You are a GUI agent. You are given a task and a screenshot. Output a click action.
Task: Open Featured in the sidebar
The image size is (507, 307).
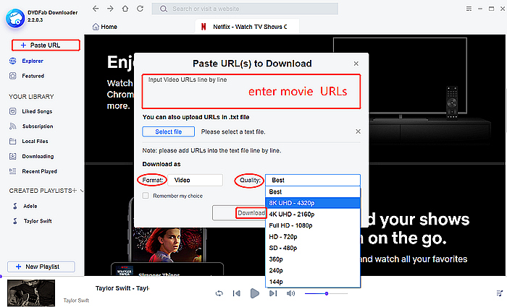[33, 76]
